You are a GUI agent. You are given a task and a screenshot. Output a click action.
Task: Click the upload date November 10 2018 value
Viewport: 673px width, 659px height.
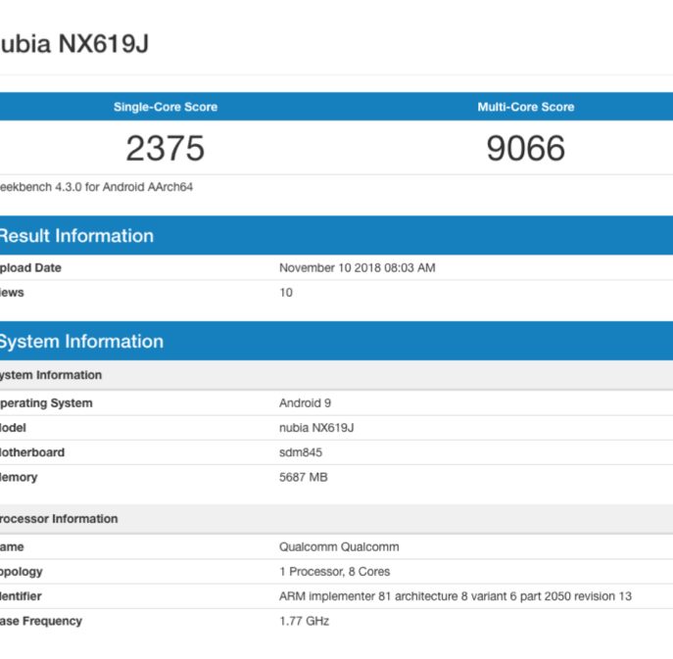[x=357, y=267]
